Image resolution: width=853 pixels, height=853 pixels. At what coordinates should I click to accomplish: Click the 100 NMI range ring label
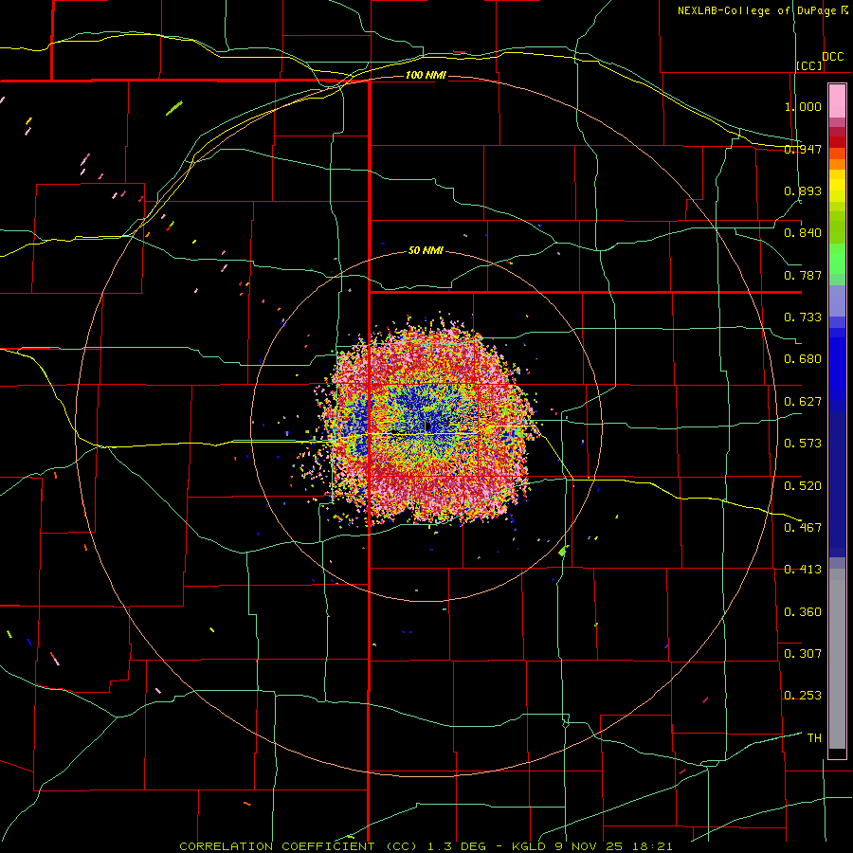click(x=426, y=75)
